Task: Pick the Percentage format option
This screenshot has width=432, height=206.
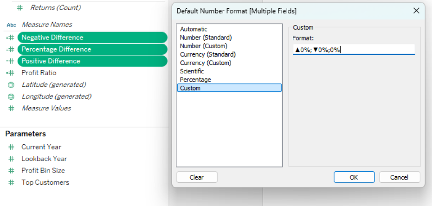Action: 195,80
